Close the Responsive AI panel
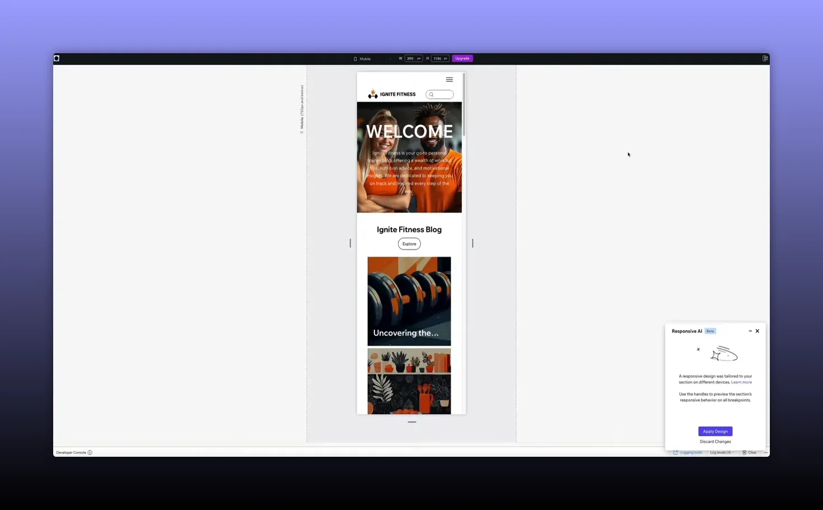 tap(757, 331)
